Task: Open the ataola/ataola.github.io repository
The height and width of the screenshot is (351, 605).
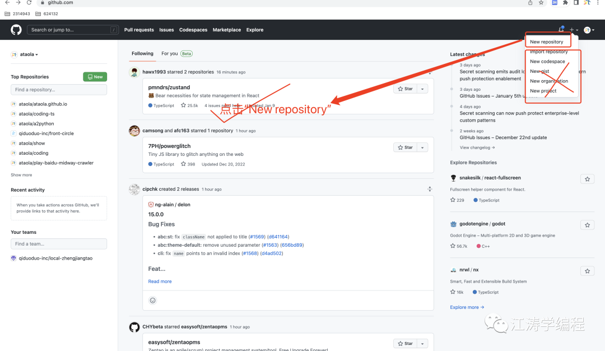Action: [43, 104]
